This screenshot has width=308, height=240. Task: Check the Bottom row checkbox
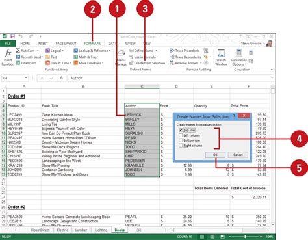pyautogui.click(x=181, y=140)
